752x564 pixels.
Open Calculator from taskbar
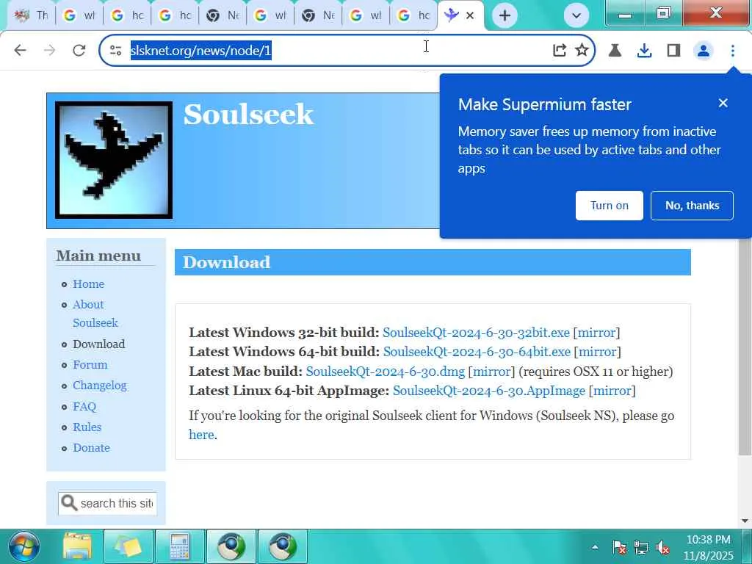(x=180, y=546)
